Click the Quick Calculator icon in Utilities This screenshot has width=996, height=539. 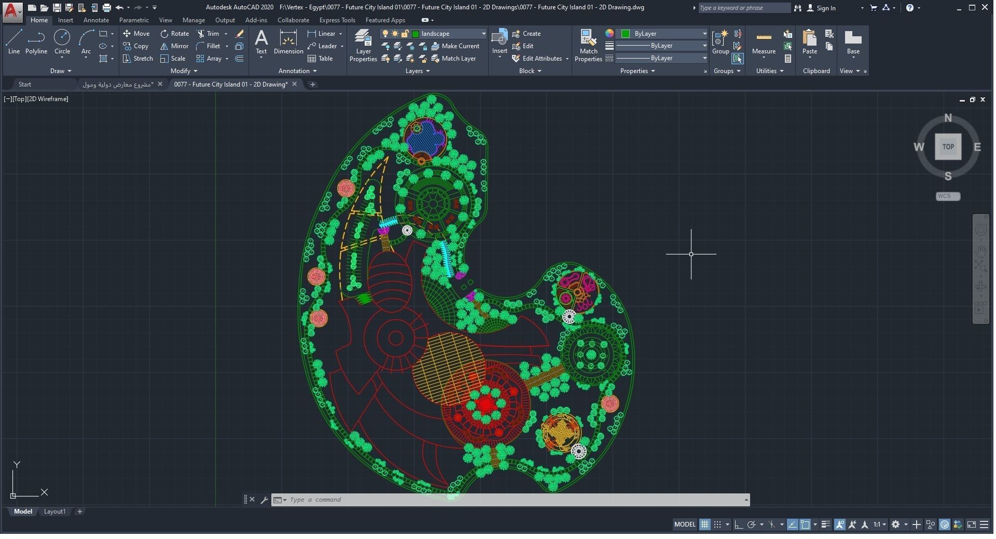pos(788,59)
